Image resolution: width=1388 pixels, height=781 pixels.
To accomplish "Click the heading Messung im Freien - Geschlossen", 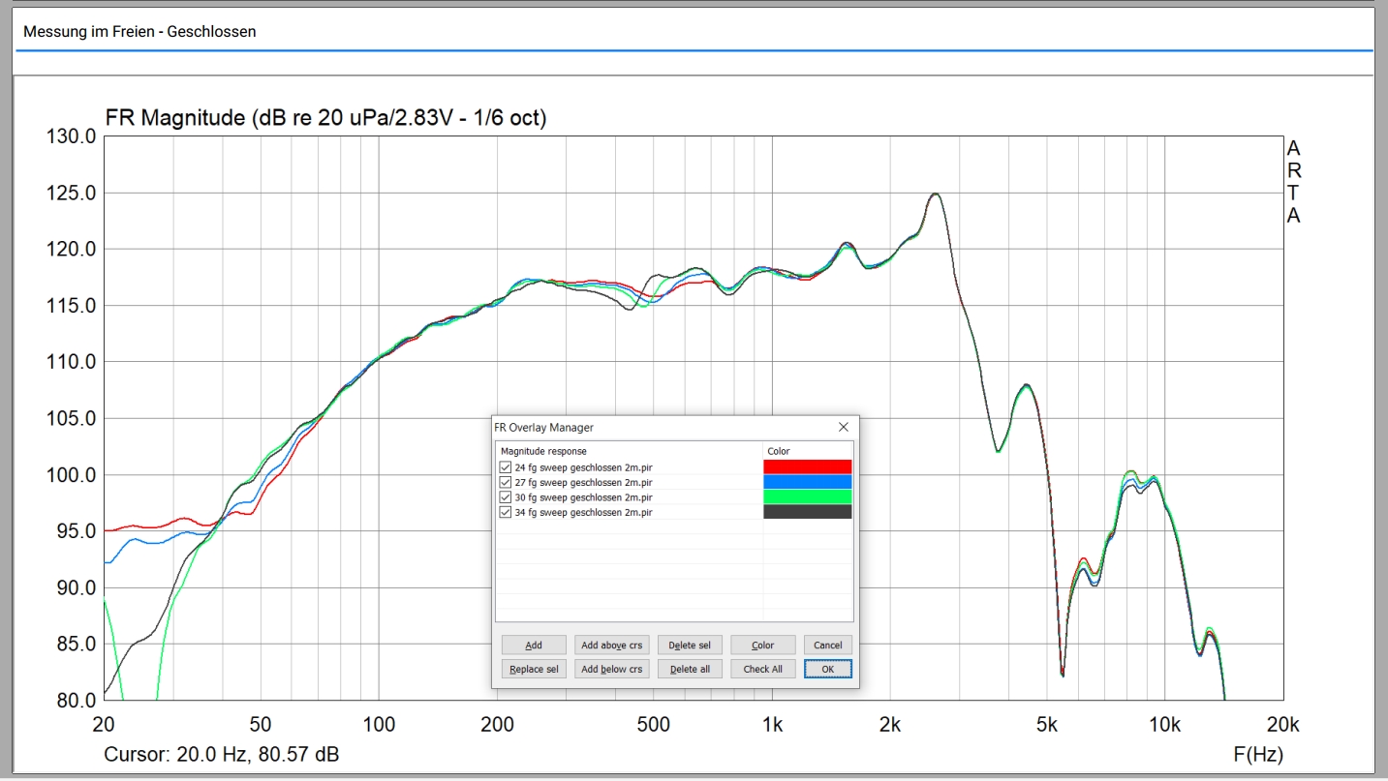I will click(139, 32).
